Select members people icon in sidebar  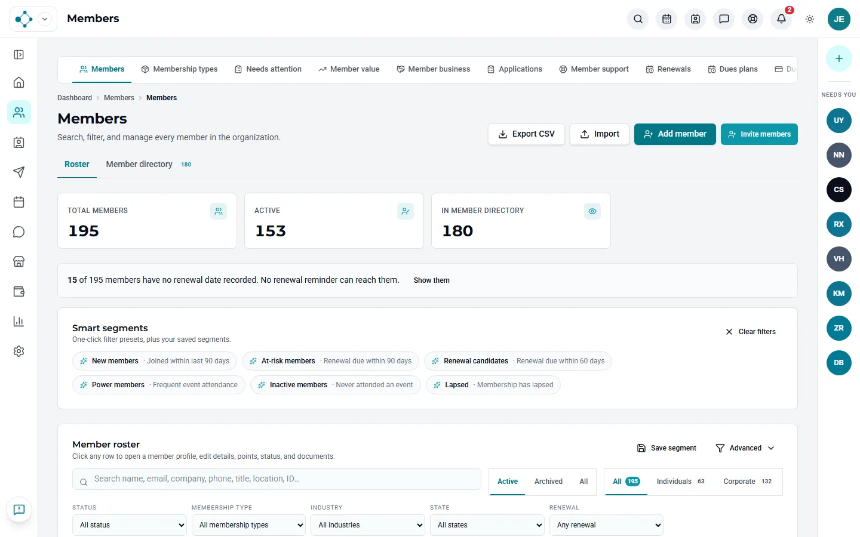[x=19, y=112]
